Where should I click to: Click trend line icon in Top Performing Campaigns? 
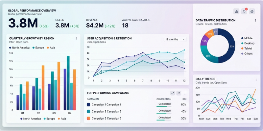tap(173, 93)
